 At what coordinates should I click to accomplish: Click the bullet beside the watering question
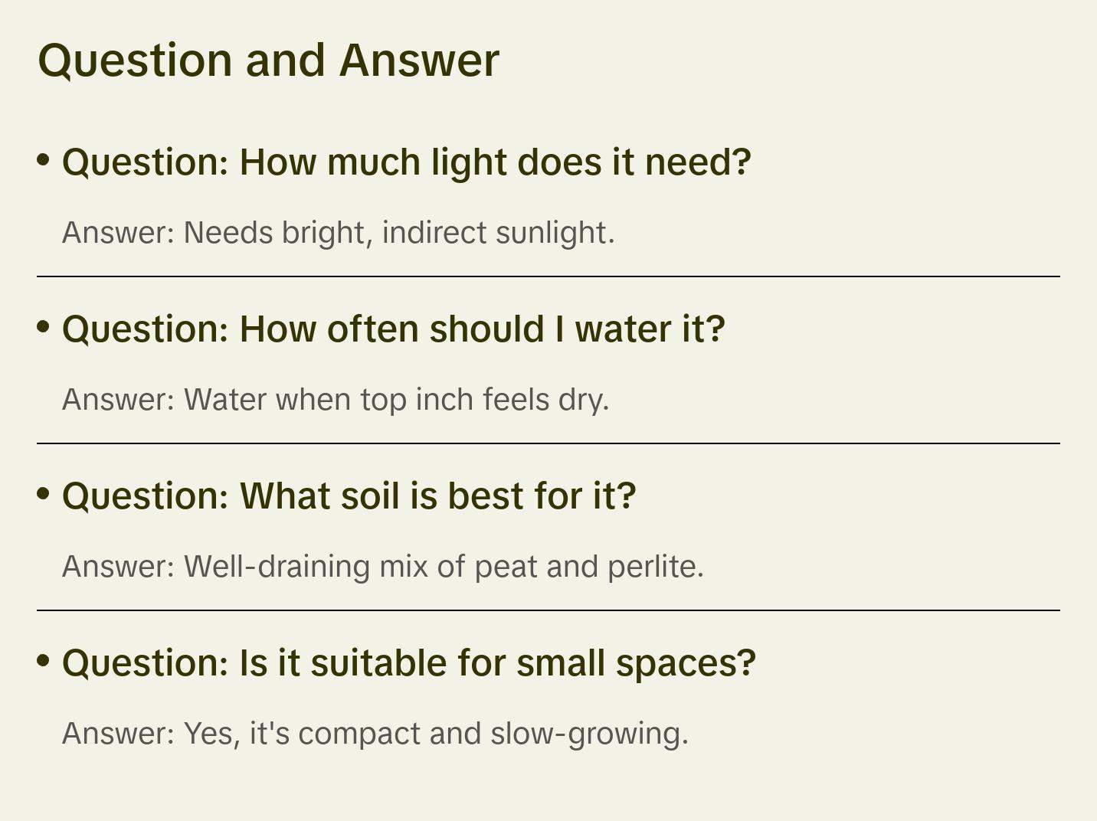(x=44, y=327)
